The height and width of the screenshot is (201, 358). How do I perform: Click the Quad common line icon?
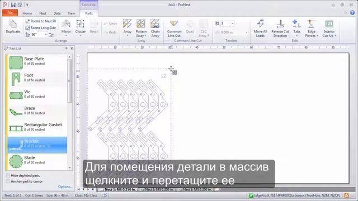190,24
